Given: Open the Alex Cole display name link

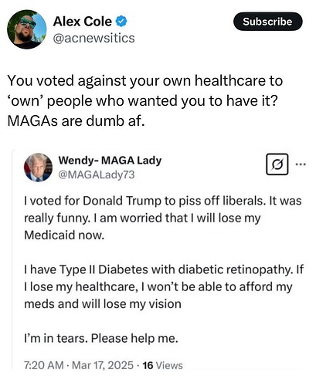Looking at the screenshot, I should pos(83,22).
